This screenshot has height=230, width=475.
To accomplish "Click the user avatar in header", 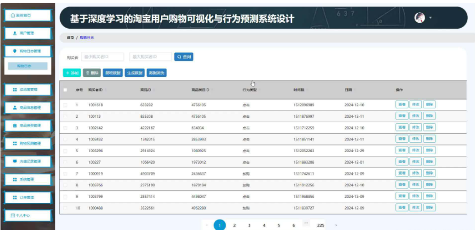I will click(x=420, y=18).
